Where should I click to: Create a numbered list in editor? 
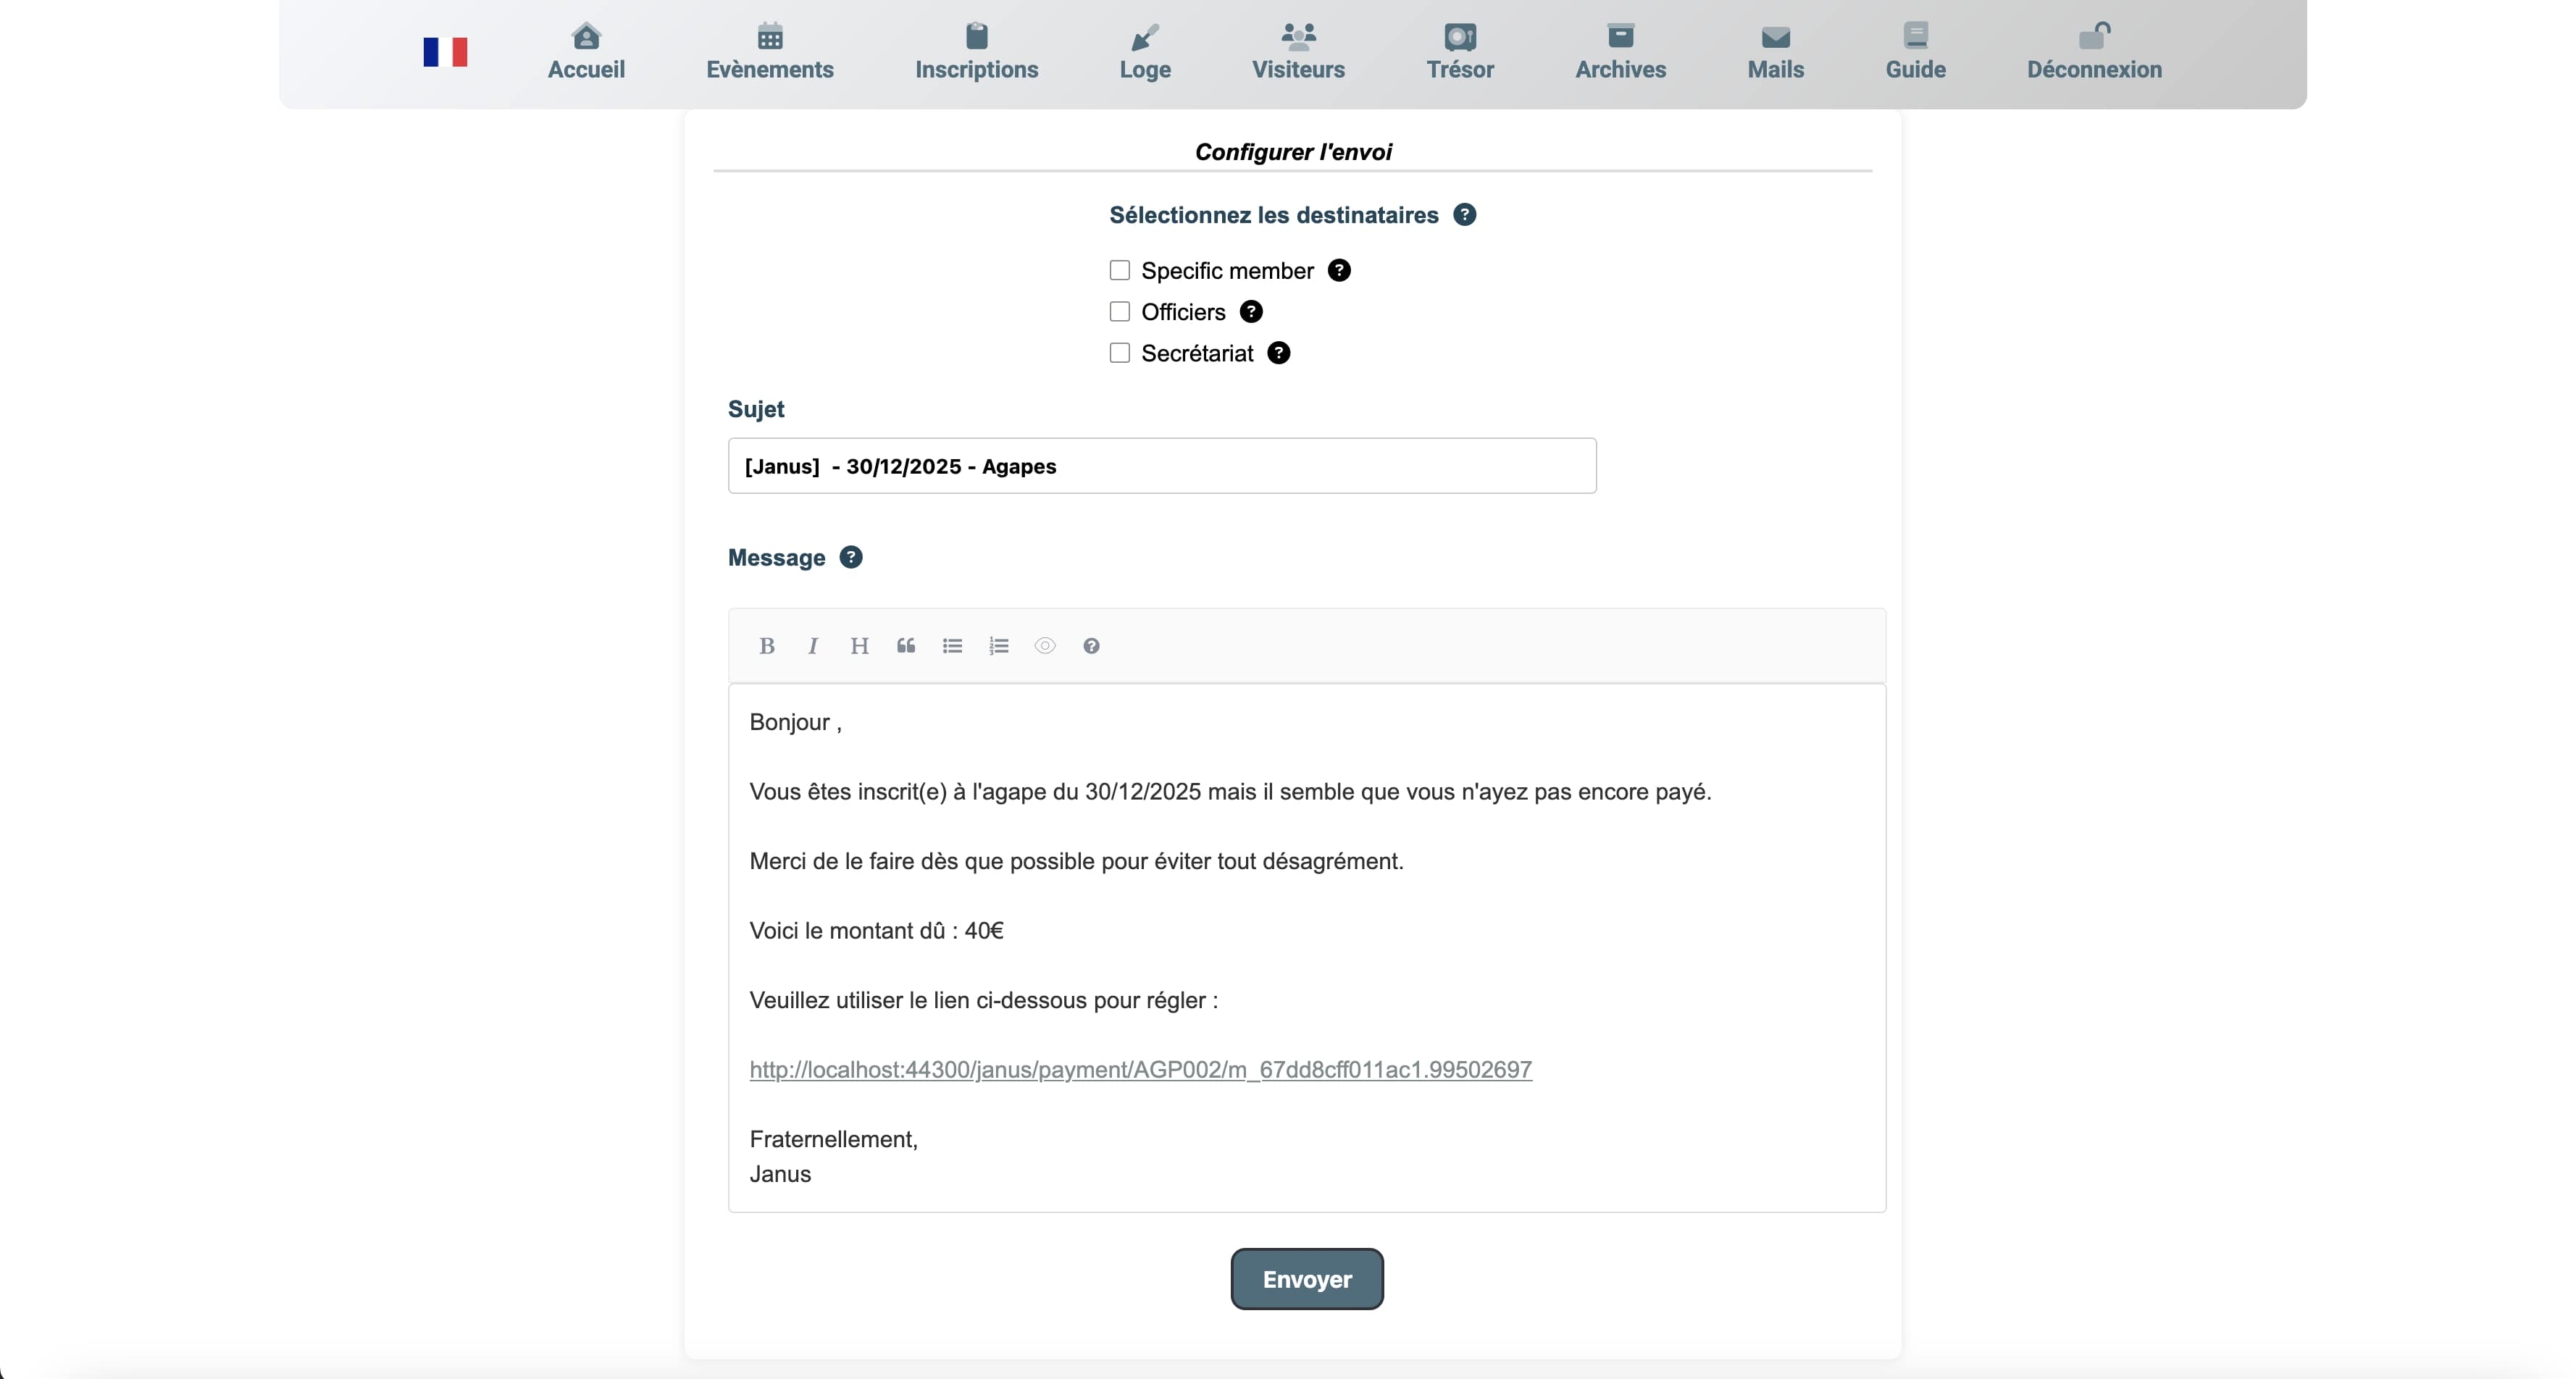click(x=998, y=646)
